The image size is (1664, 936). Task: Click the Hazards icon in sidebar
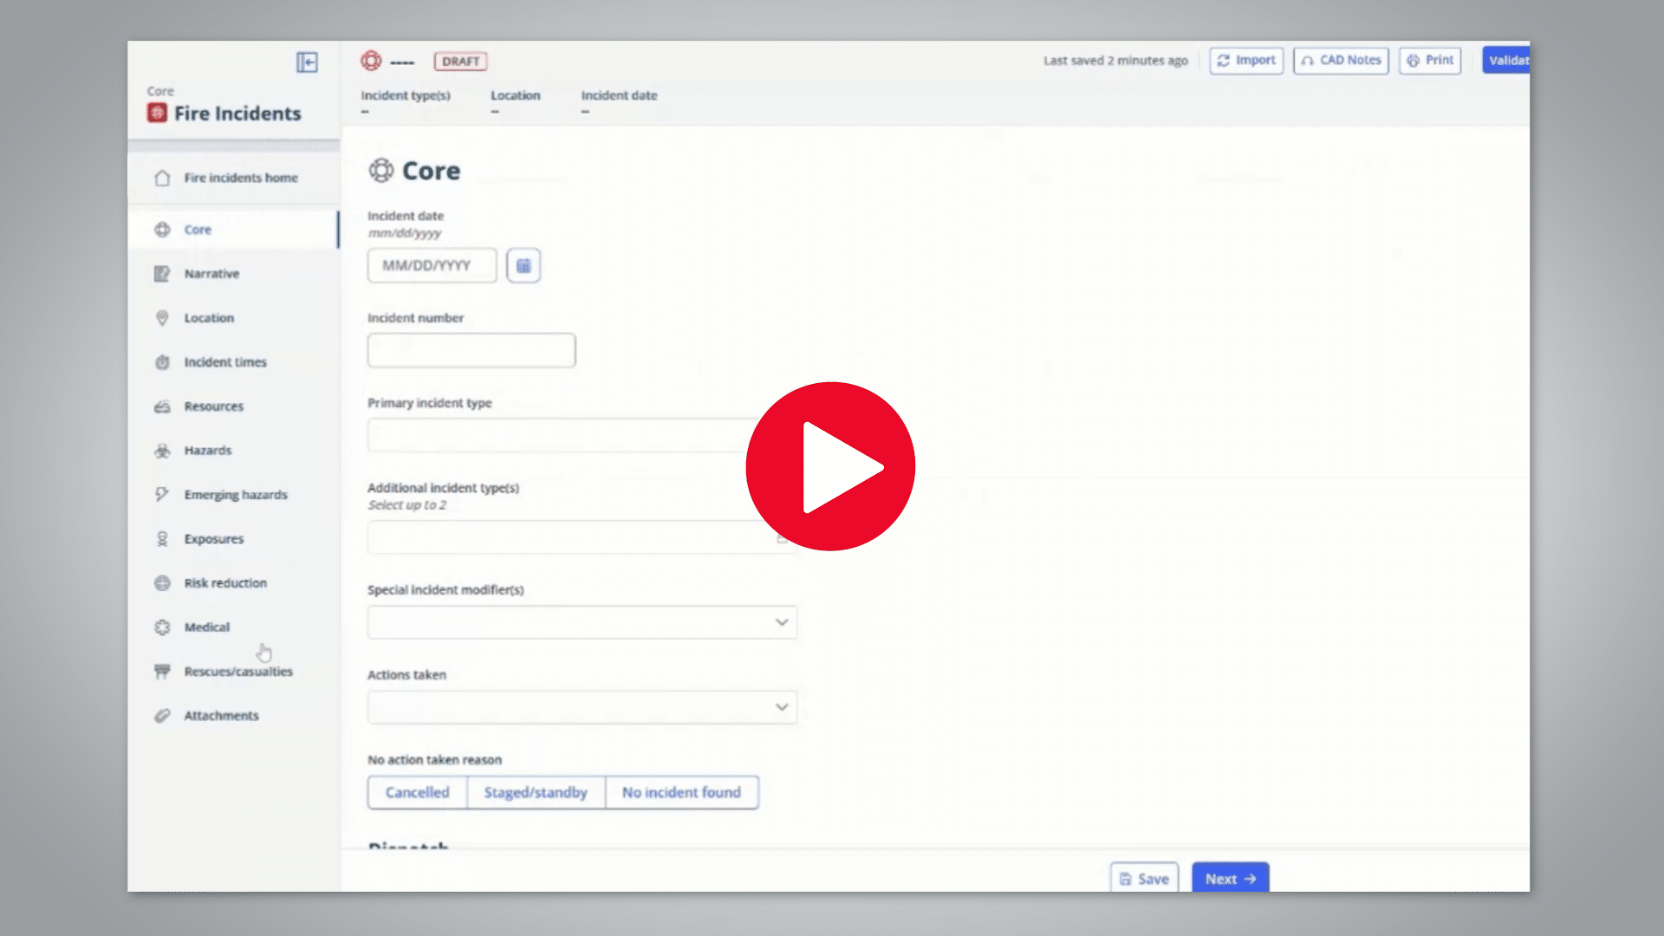point(162,451)
